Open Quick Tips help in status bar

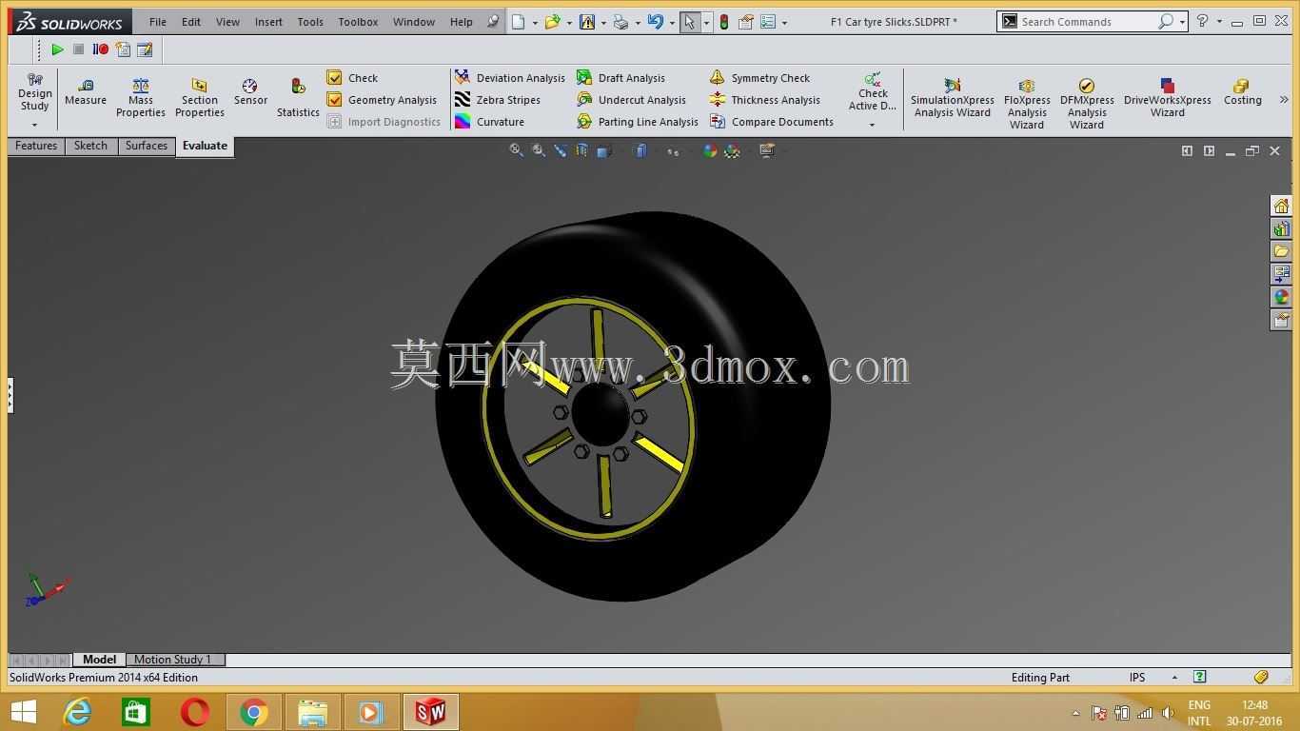(1200, 677)
